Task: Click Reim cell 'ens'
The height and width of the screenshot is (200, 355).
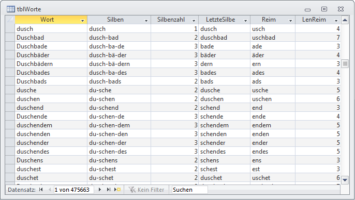Action: [273, 160]
